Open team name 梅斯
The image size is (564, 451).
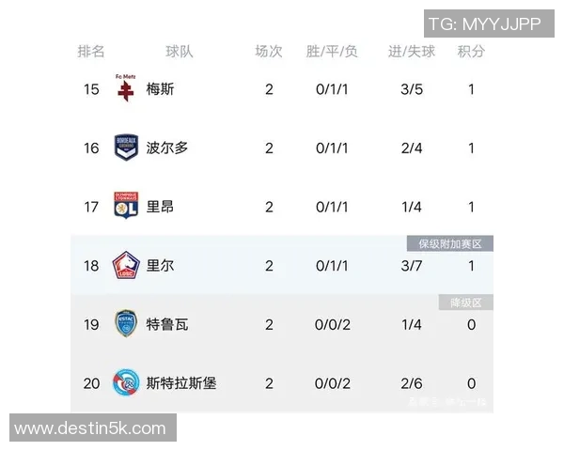[161, 89]
